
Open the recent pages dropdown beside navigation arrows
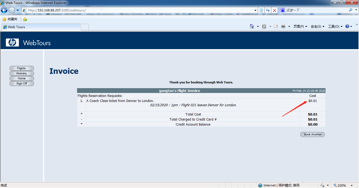pos(18,10)
